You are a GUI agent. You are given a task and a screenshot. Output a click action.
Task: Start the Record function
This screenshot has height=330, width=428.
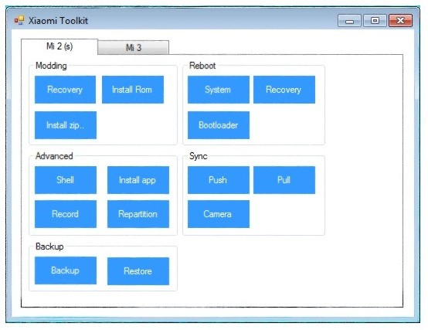(x=66, y=214)
